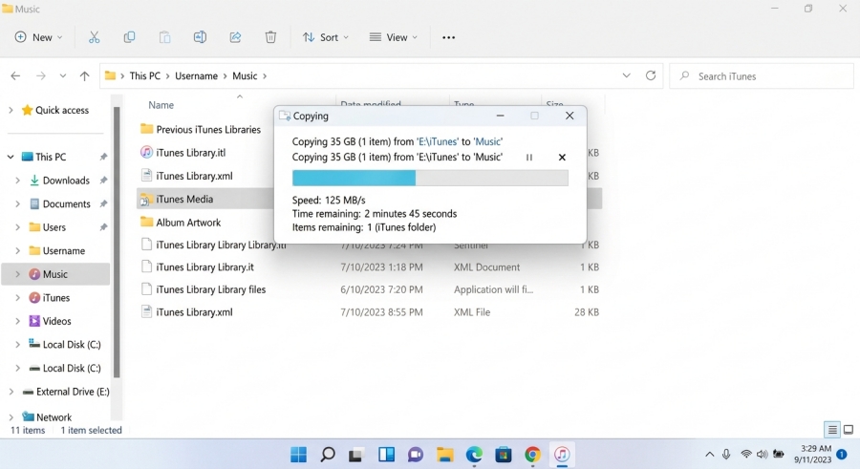
Task: Cancel the copy with the small X
Action: point(562,158)
